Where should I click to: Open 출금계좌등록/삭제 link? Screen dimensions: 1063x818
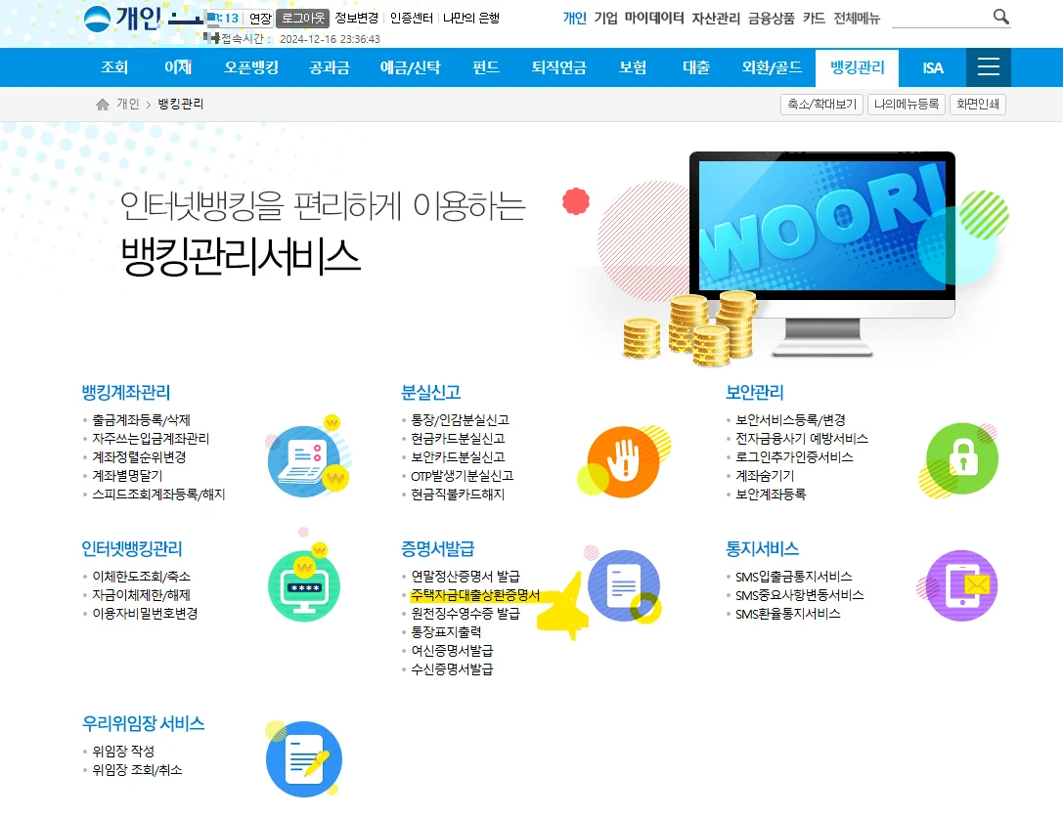tap(141, 420)
